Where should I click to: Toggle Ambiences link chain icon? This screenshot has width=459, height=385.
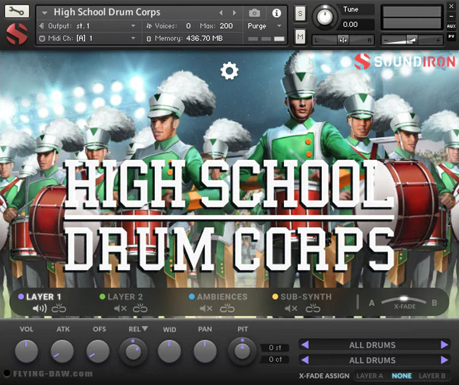pyautogui.click(x=227, y=308)
